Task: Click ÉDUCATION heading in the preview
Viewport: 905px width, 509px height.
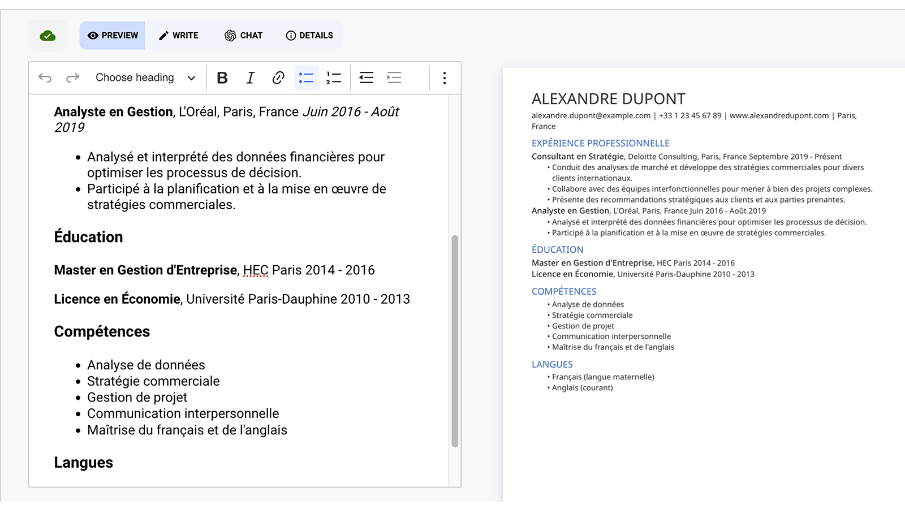Action: click(x=557, y=249)
